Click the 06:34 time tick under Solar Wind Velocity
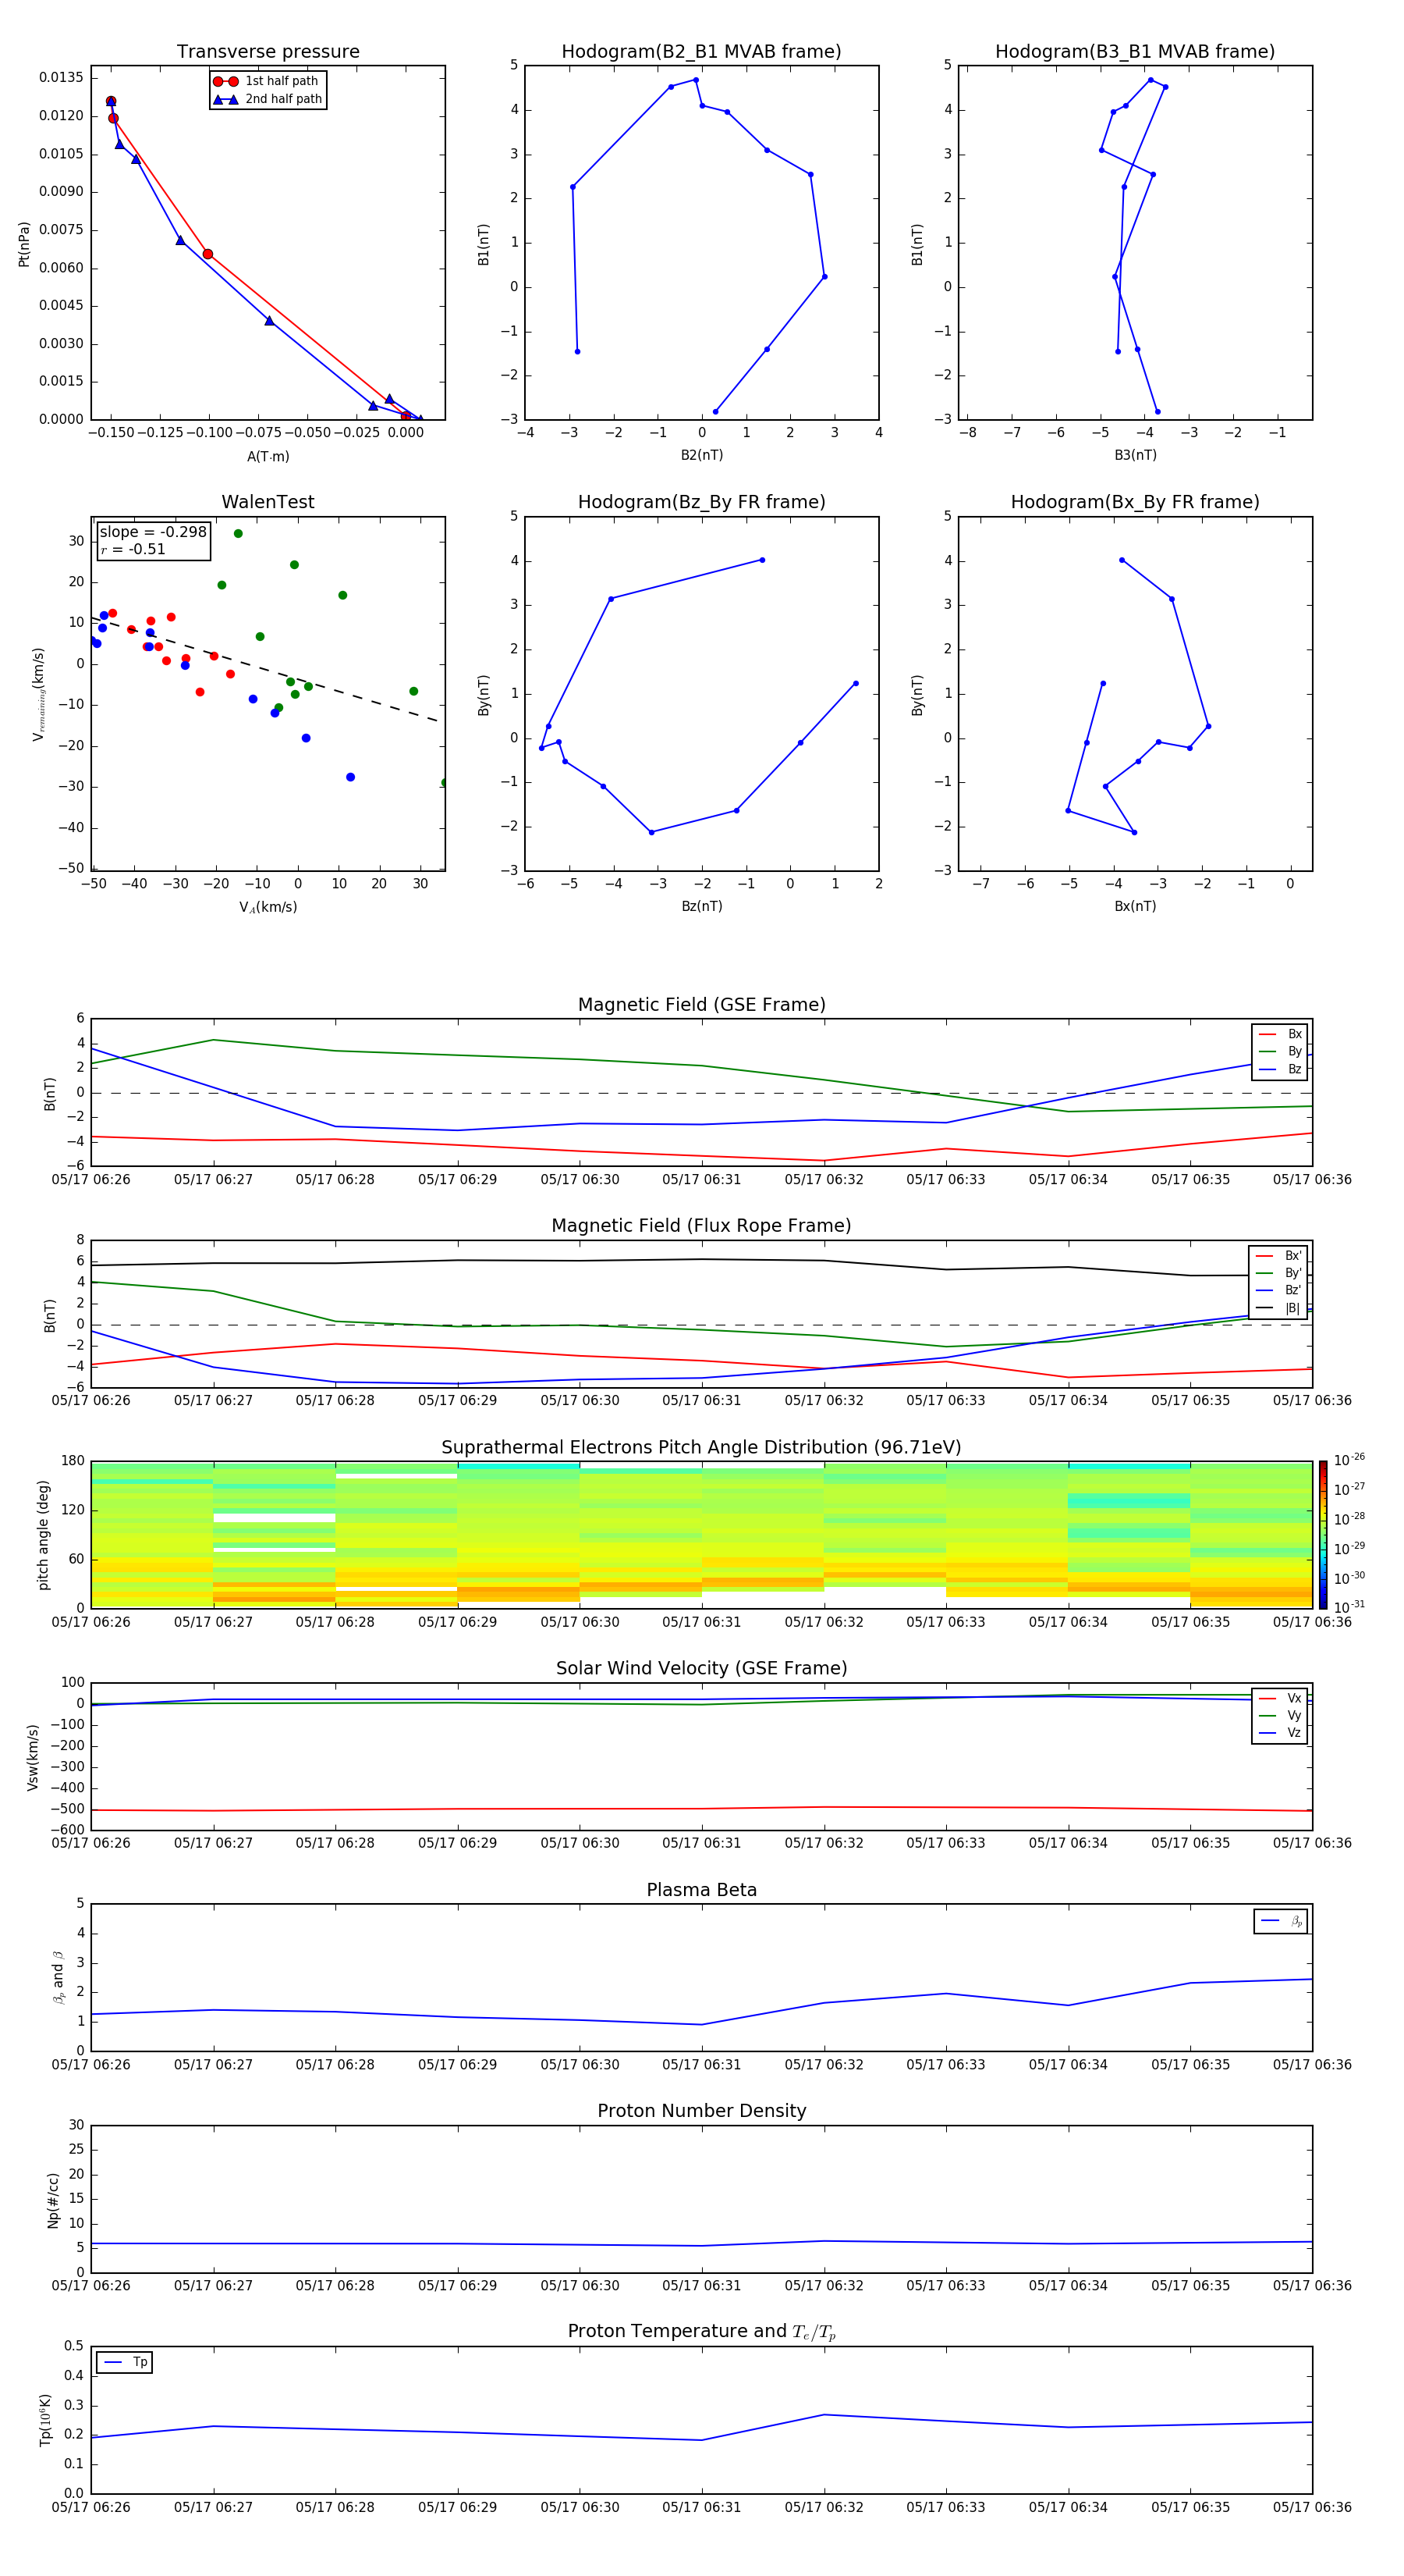 click(1069, 1843)
